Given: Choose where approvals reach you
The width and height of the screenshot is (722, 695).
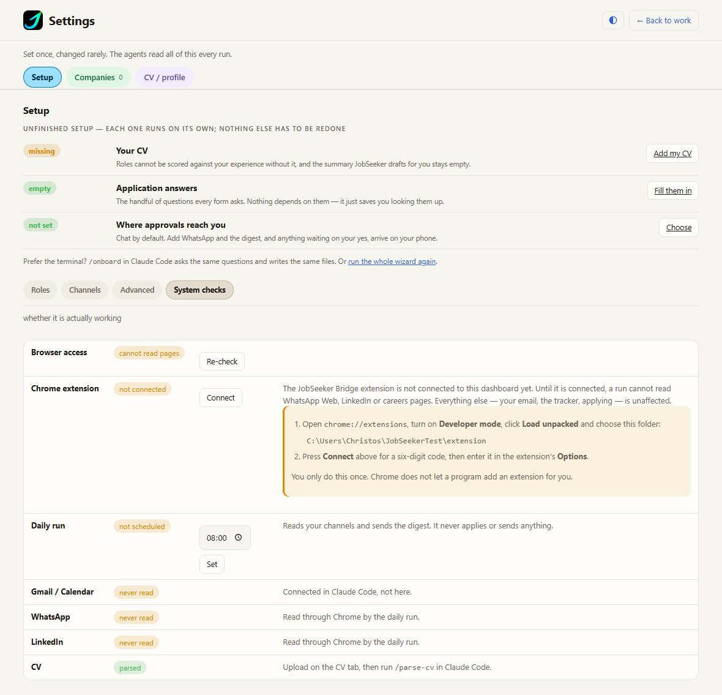Looking at the screenshot, I should coord(679,228).
